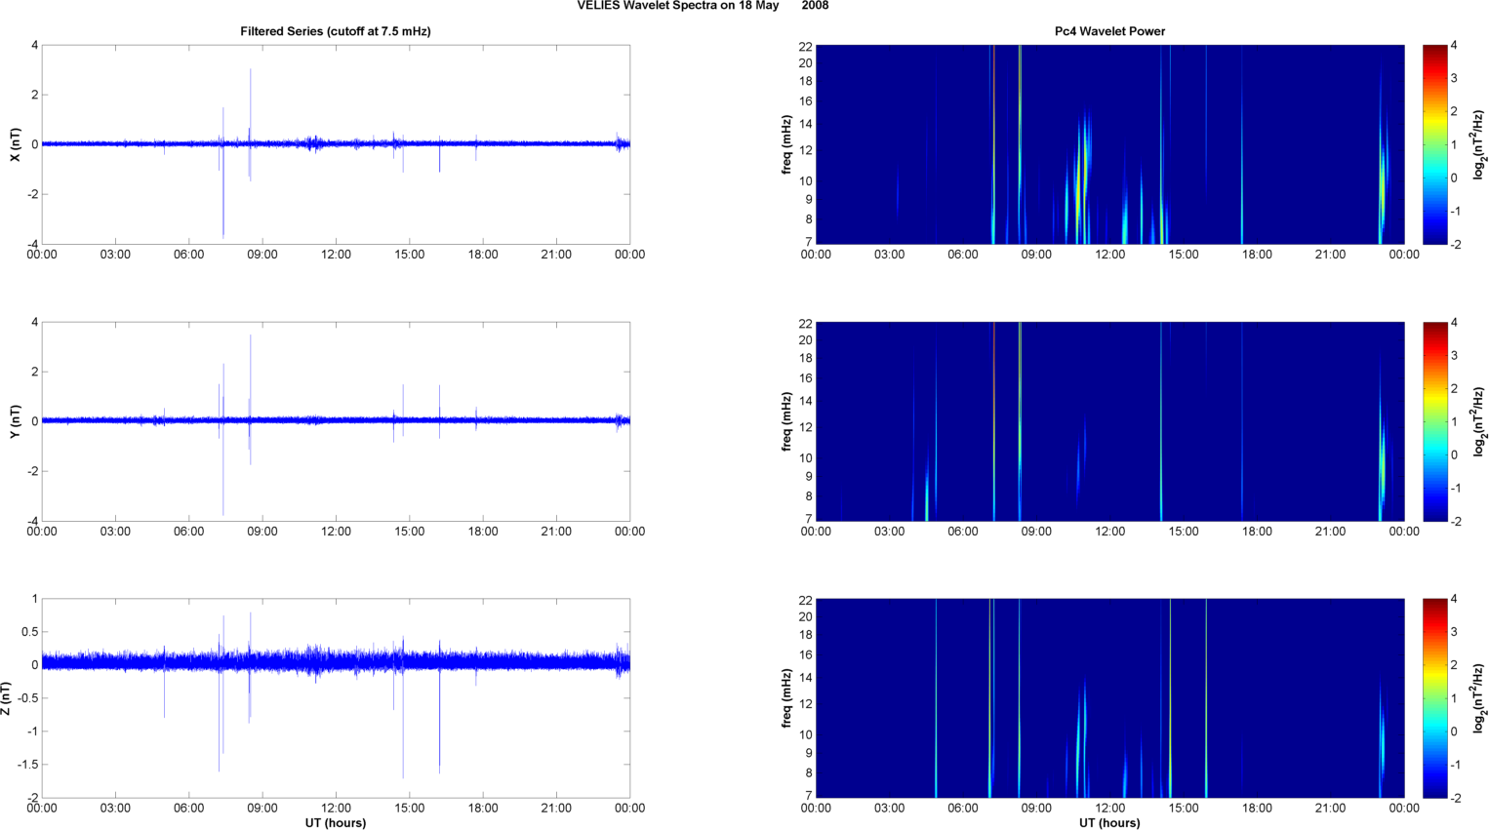
Task: Click the 12:00 tick under bottom spectrogram
Action: click(x=1109, y=808)
